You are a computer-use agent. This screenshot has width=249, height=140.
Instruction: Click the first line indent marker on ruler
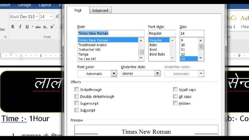pyautogui.click(x=11, y=54)
